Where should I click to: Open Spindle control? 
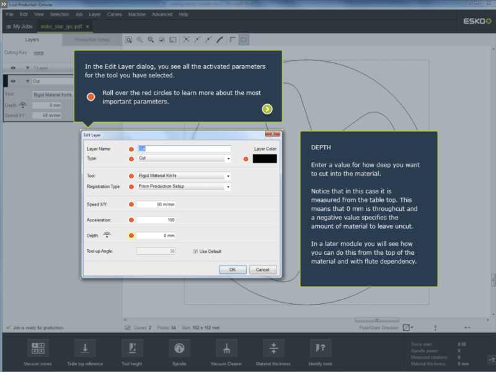tap(179, 348)
